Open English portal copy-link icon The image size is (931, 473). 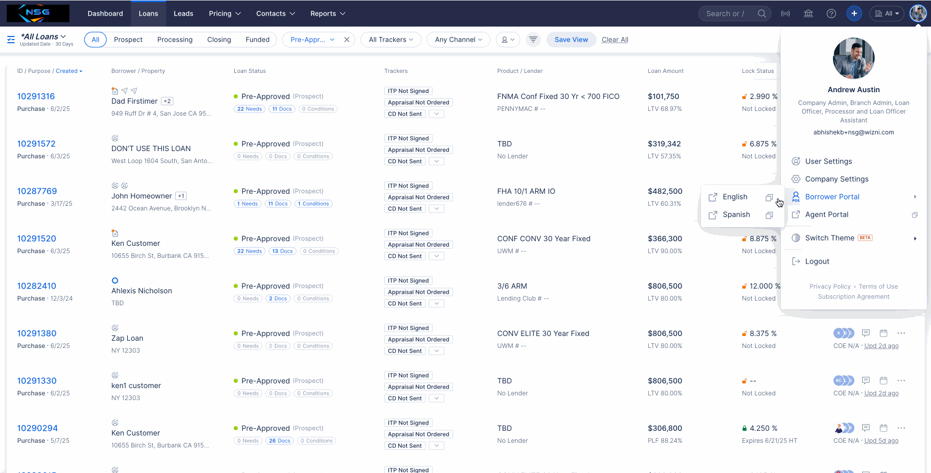769,197
